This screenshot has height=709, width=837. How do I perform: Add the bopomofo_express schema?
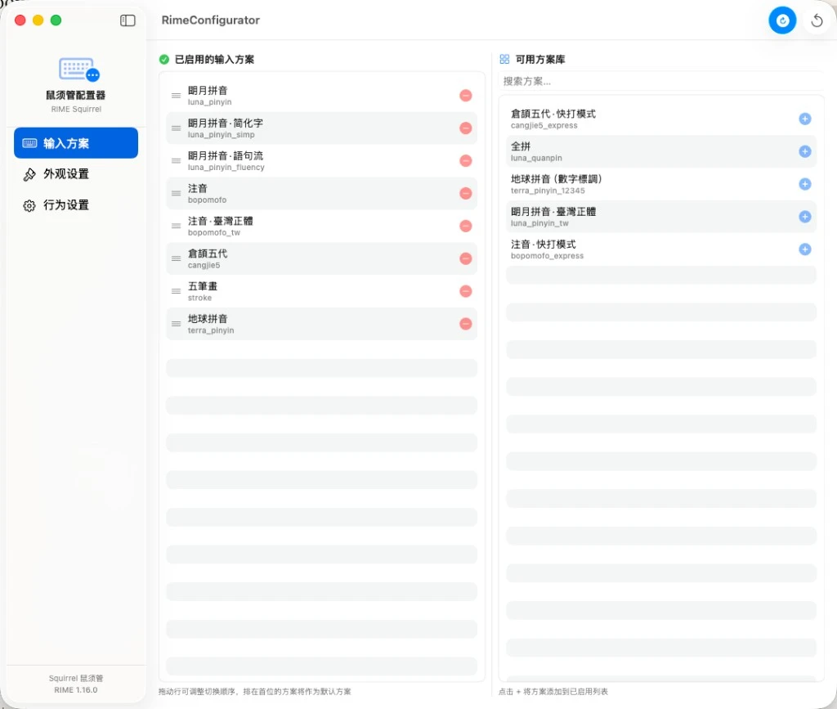(804, 249)
